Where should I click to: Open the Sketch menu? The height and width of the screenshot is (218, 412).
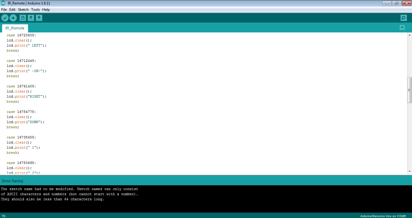click(23, 10)
